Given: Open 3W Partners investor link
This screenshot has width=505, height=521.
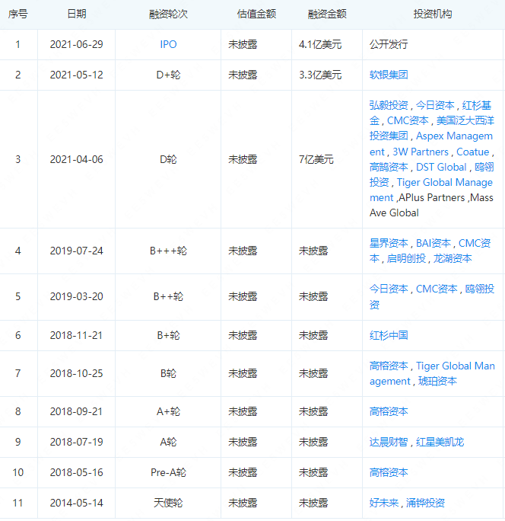Looking at the screenshot, I should pos(421,152).
